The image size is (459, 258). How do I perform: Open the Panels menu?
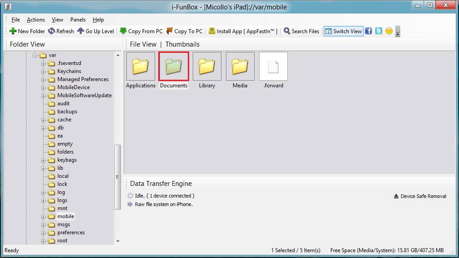coord(78,20)
